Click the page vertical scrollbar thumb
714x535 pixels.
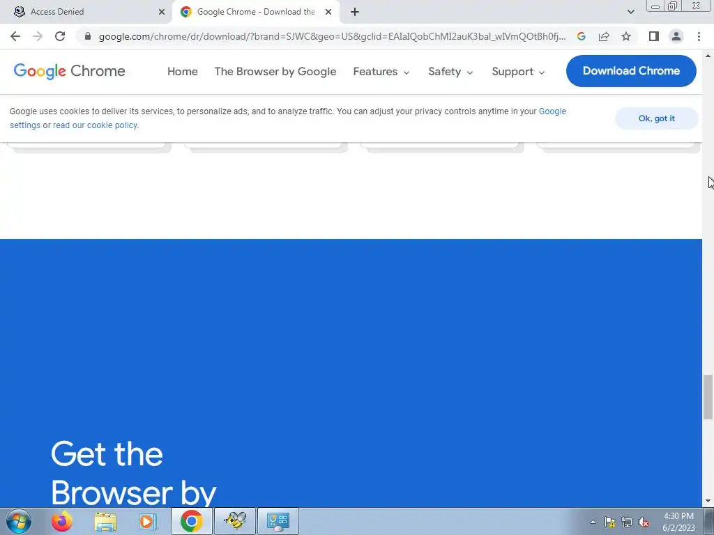coord(708,396)
